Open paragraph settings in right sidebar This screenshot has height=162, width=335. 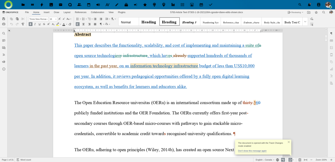tap(331, 33)
